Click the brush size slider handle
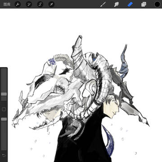The height and width of the screenshot is (162, 162). point(4,94)
